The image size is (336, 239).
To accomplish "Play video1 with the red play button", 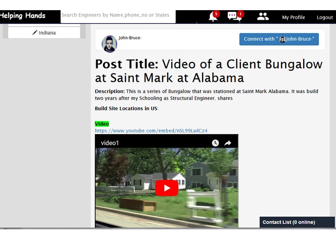I will pyautogui.click(x=166, y=188).
